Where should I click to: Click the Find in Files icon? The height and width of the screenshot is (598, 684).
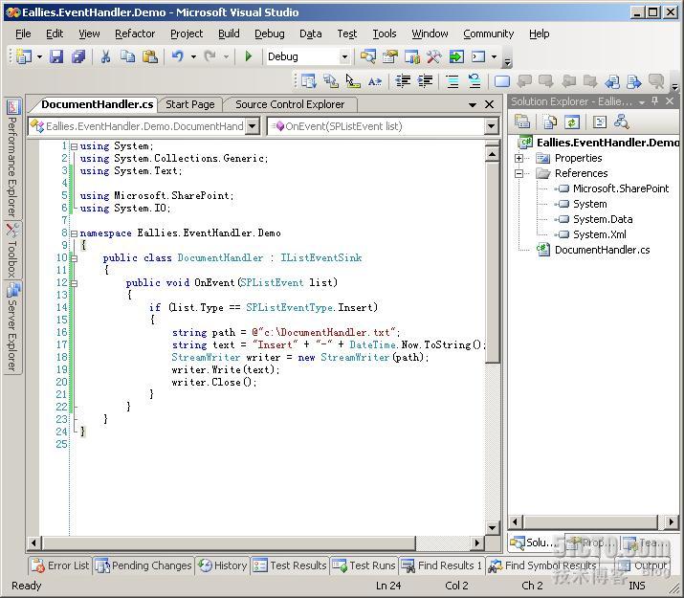(367, 56)
